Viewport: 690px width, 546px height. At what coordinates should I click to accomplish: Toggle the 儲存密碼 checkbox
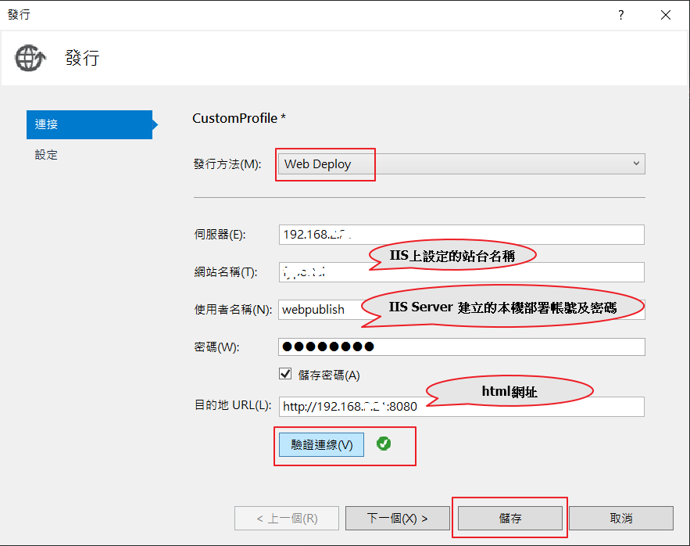click(x=285, y=375)
